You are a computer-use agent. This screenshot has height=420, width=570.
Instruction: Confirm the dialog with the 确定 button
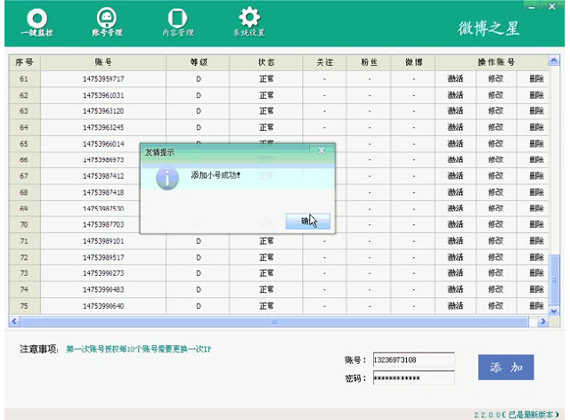[308, 222]
